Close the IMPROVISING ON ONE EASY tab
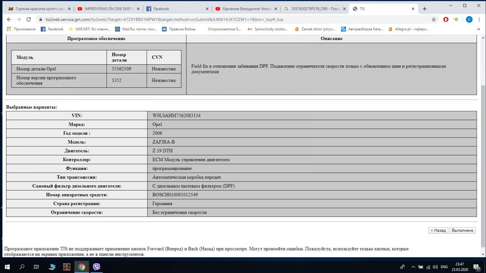 point(137,8)
